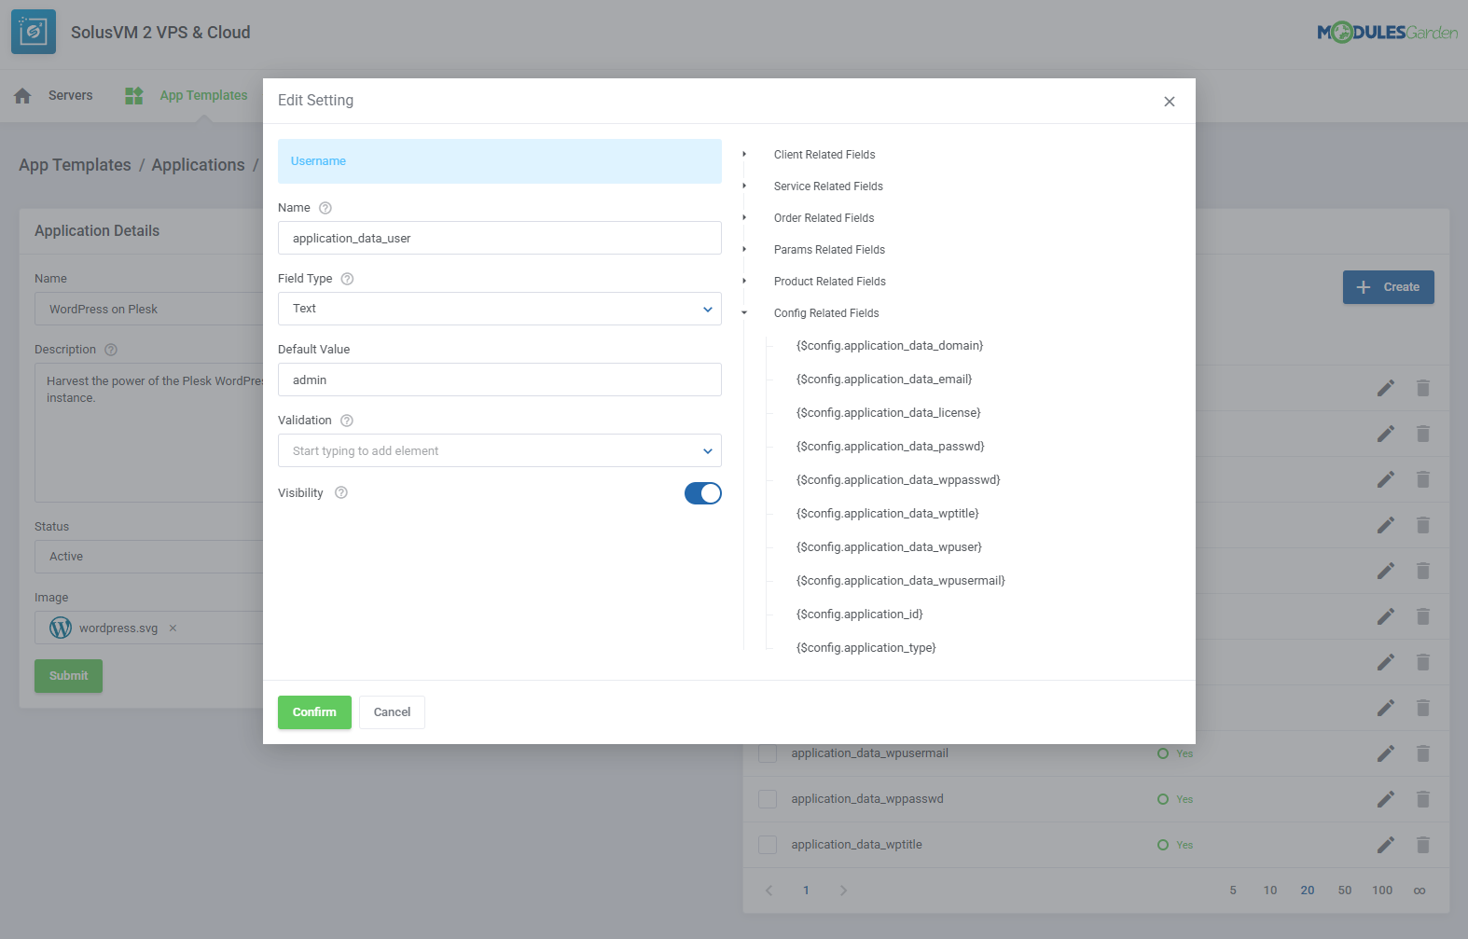Delete the application_data_wppasswd row via trash icon

(x=1422, y=799)
